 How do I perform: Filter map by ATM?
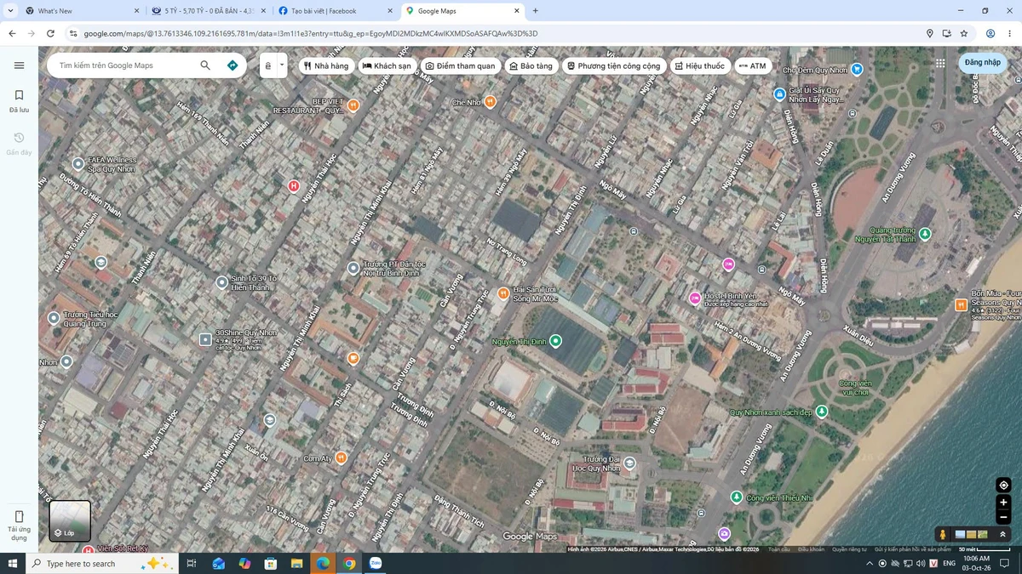(753, 65)
